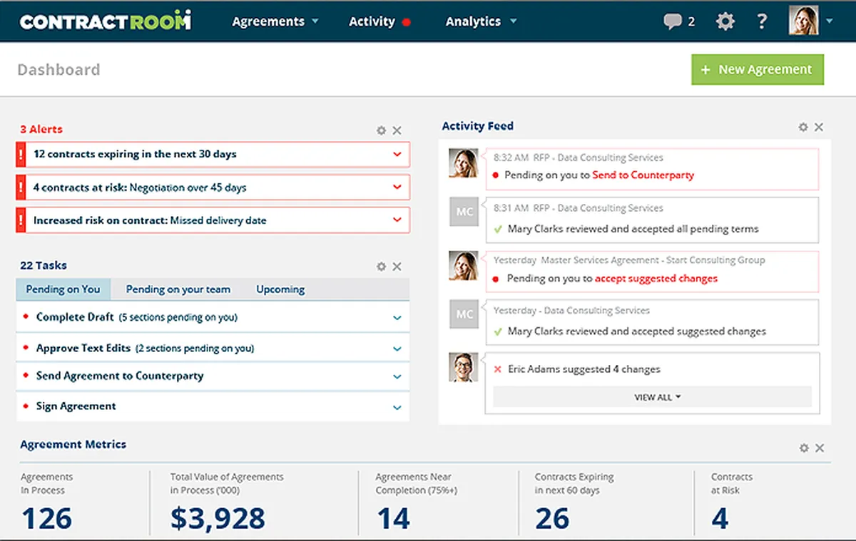Viewport: 856px width, 541px height.
Task: Open Tasks panel gear settings
Action: coord(382,267)
